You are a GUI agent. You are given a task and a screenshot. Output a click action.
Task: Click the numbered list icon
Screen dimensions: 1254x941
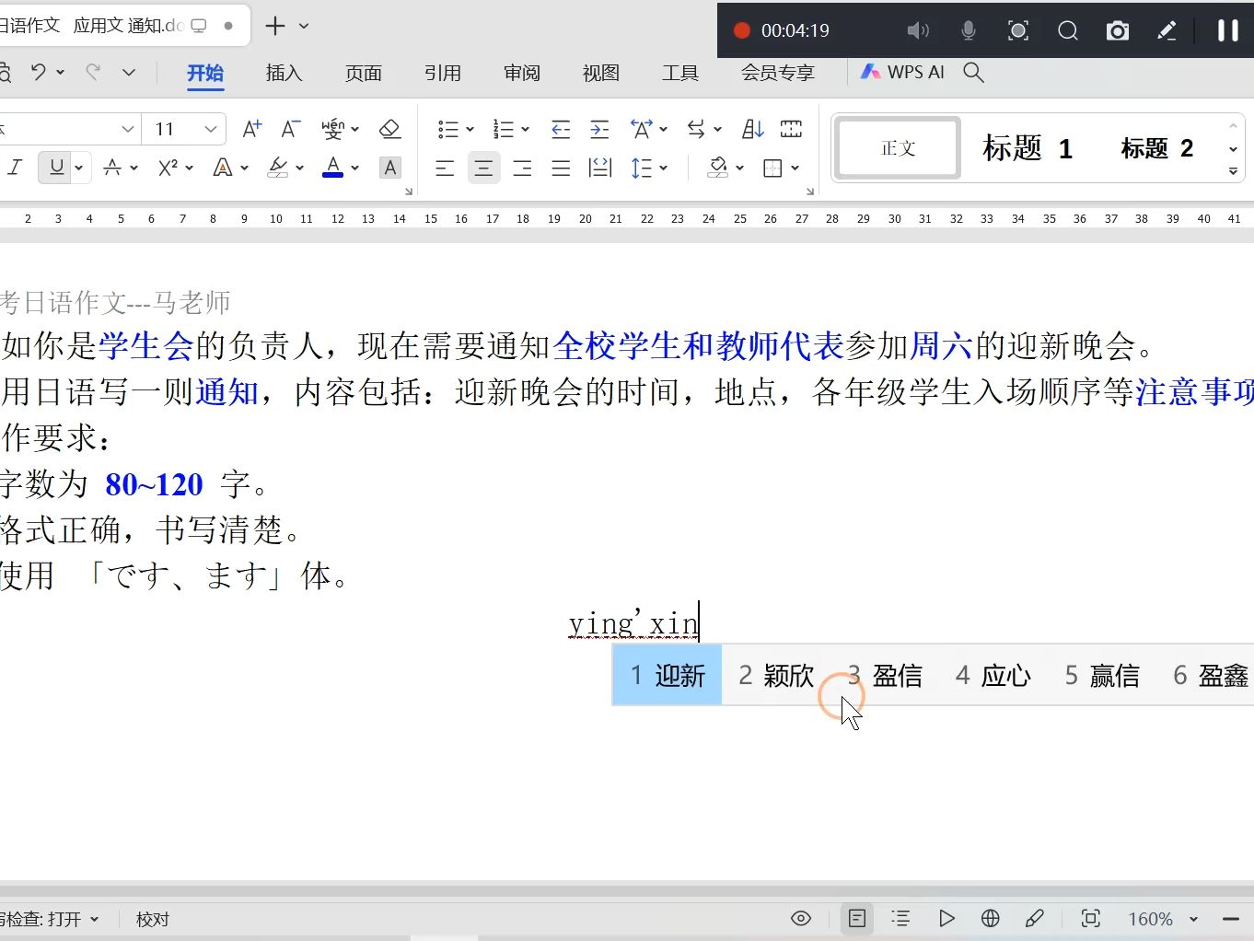[x=503, y=129]
